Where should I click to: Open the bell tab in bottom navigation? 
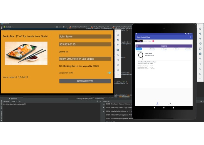[x=170, y=104]
